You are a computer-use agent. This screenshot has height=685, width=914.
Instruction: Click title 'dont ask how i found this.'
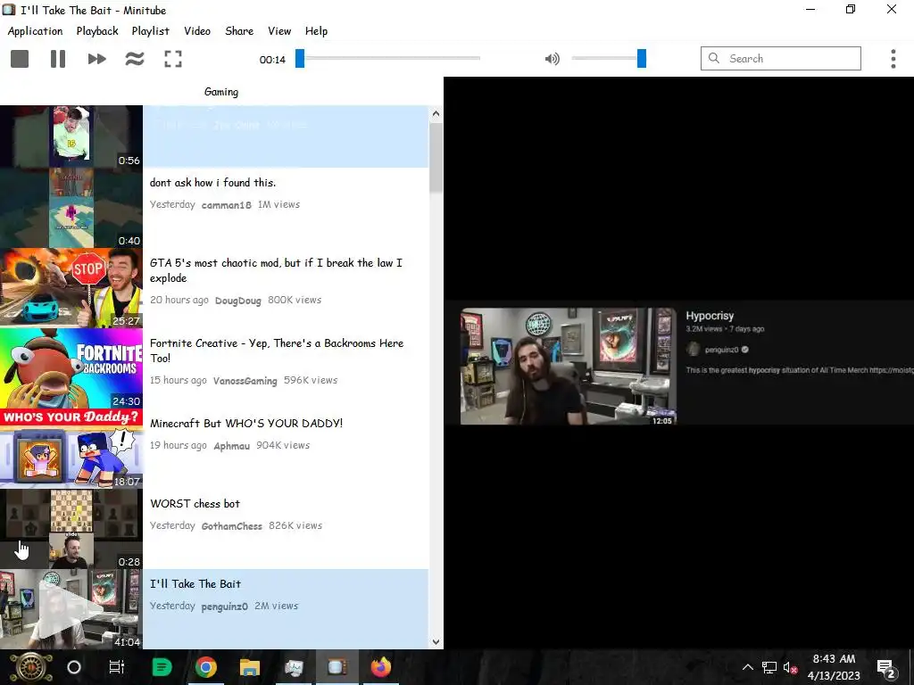click(x=212, y=182)
